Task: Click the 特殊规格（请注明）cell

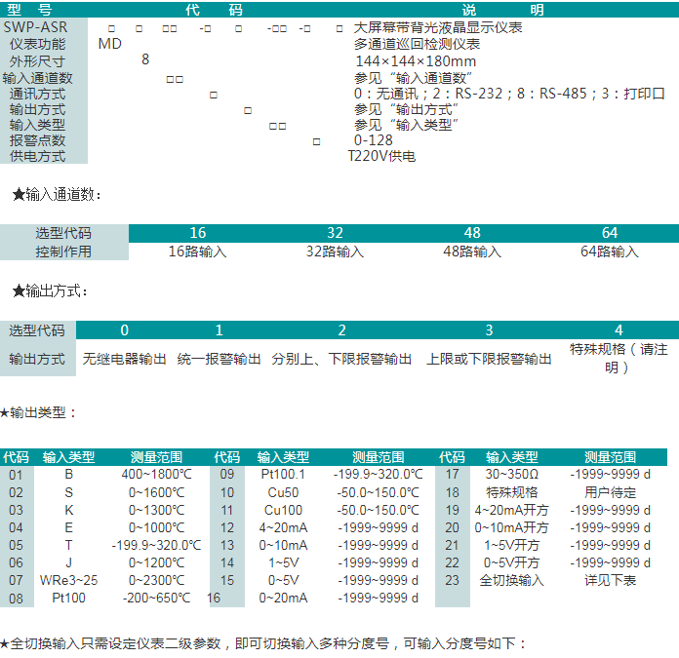Action: tap(619, 358)
